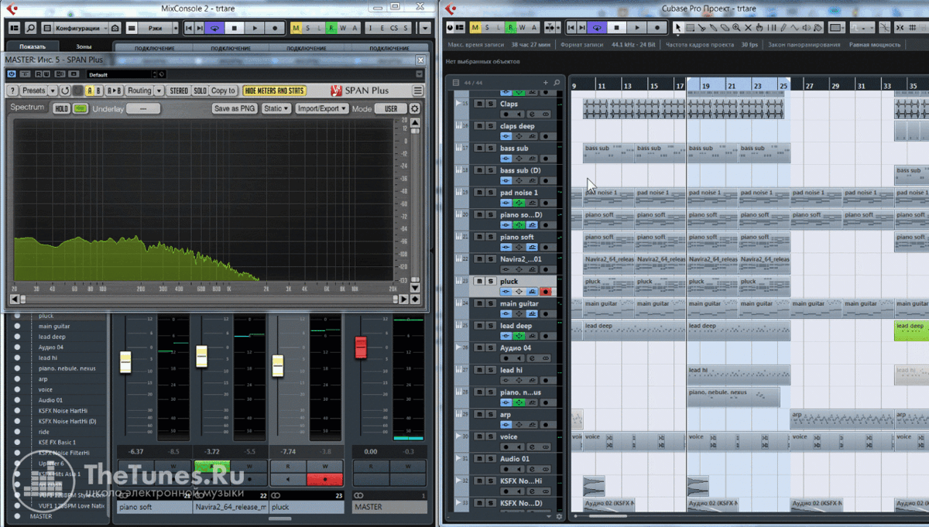Viewport: 929px width, 527px height.
Task: Toggle Cycle loop in Cubase project transport
Action: tap(598, 27)
